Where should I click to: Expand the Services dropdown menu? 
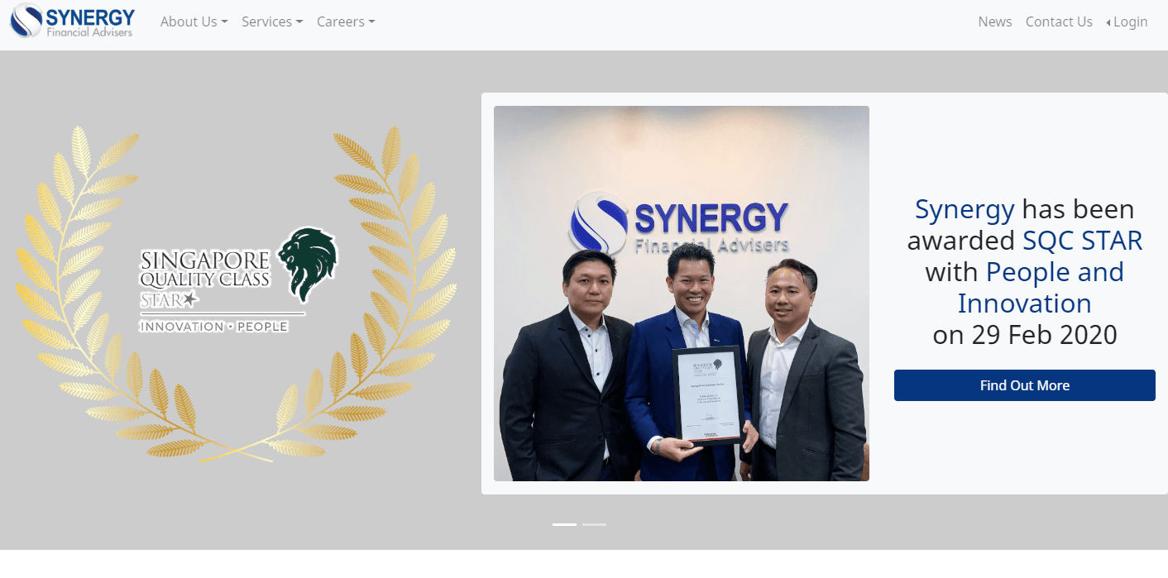point(272,21)
